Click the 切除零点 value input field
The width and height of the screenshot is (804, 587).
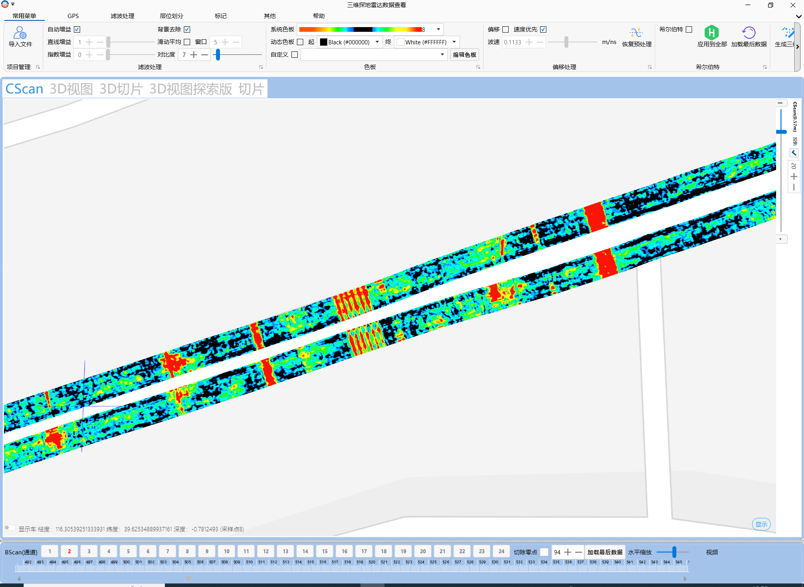pos(557,552)
